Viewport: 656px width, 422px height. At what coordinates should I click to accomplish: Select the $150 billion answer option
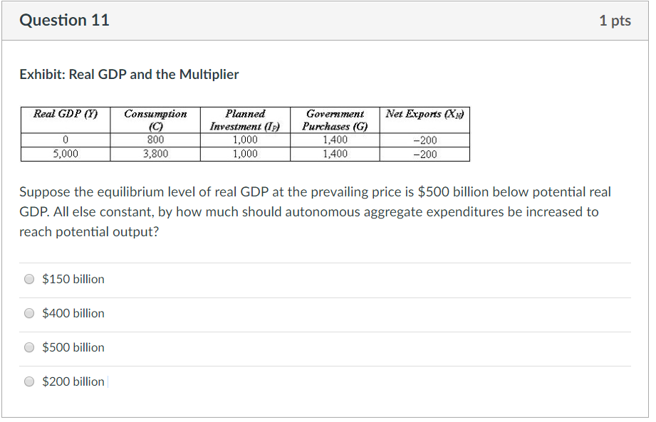(29, 279)
